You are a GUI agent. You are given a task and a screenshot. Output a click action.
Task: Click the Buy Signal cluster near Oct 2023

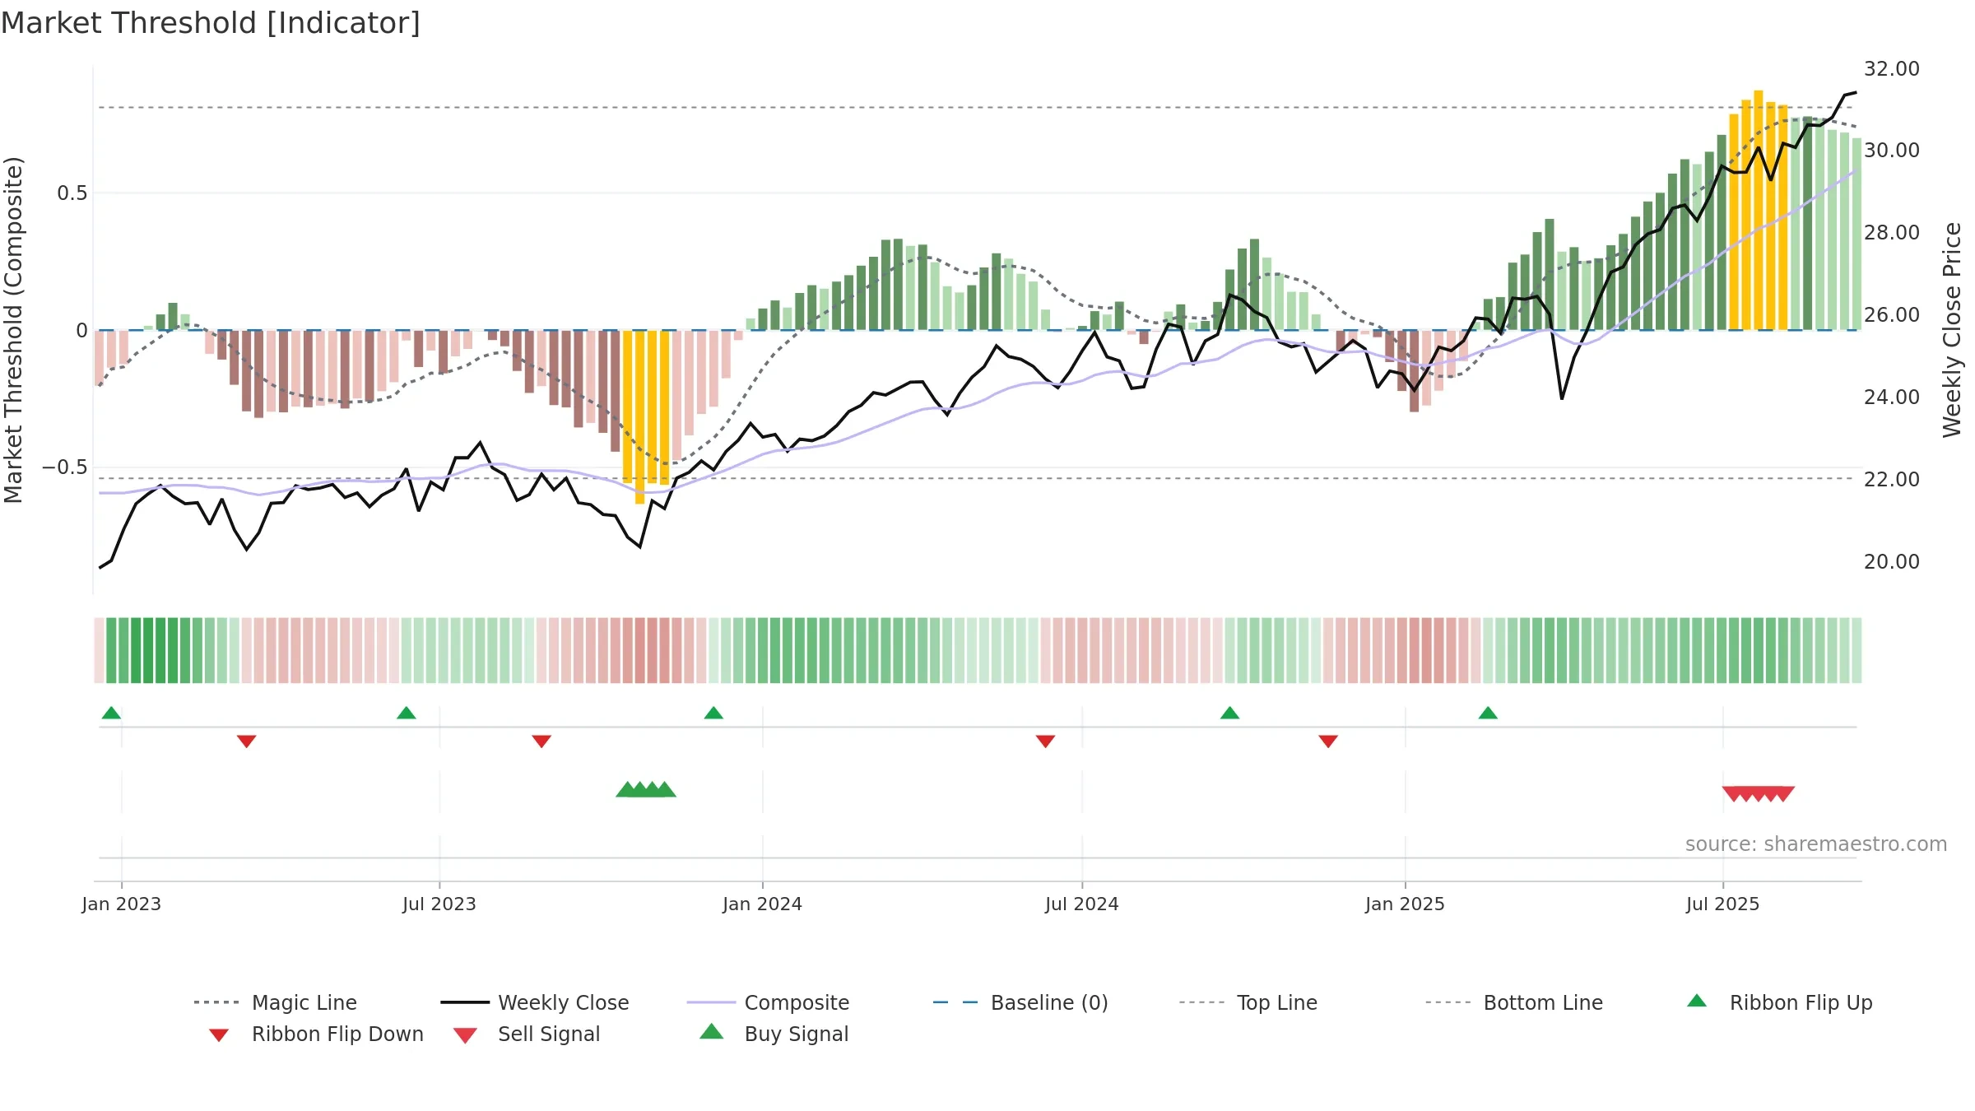(646, 790)
